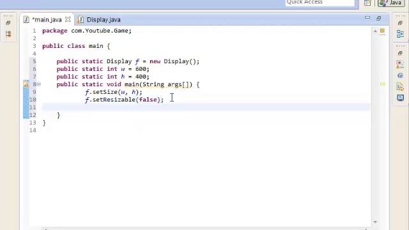
Task: Switch to the Java perspective
Action: click(x=390, y=3)
